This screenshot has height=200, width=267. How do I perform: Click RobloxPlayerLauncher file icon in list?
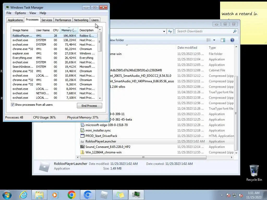click(82, 141)
